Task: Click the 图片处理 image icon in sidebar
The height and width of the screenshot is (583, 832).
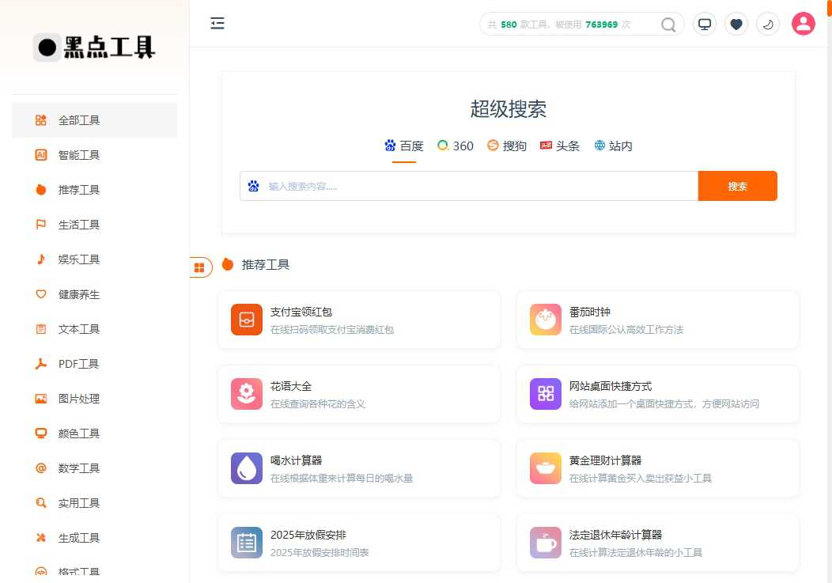Action: pos(40,399)
